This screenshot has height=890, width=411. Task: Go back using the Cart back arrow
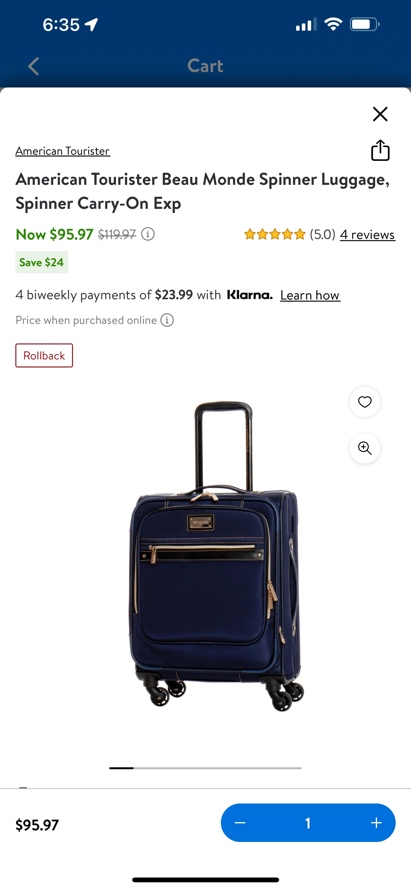(x=34, y=66)
